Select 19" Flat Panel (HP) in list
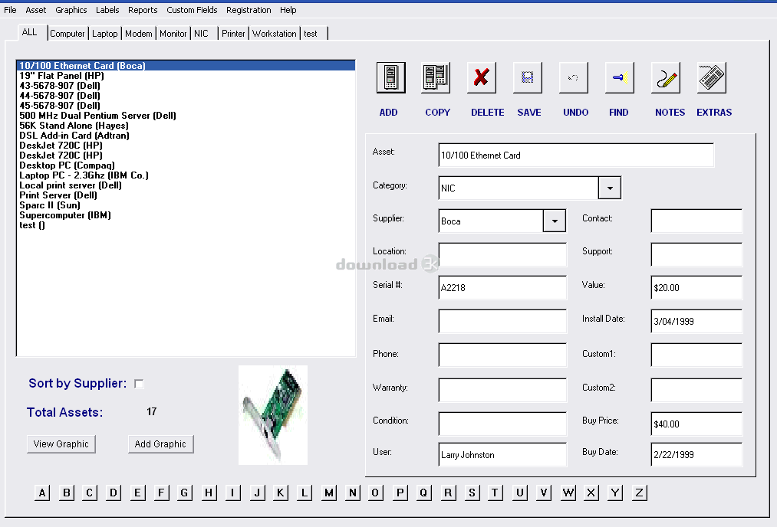The width and height of the screenshot is (777, 527). point(186,76)
